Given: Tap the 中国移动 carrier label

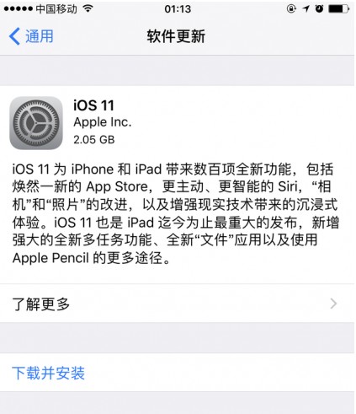Looking at the screenshot, I should tap(56, 9).
